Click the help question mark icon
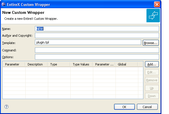The image size is (169, 114). [6, 107]
